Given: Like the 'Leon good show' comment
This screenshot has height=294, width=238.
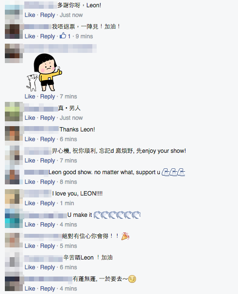Looking at the screenshot, I should (30, 182).
